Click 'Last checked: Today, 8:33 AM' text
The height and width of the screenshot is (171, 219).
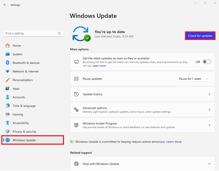114,36
